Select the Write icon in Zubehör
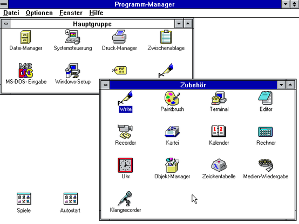This screenshot has width=299, height=224. (125, 98)
